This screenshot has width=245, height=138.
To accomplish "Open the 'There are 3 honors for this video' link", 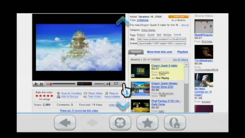I will point(79,111).
